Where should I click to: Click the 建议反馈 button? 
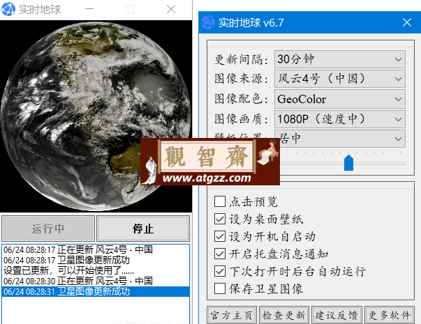pos(337,315)
